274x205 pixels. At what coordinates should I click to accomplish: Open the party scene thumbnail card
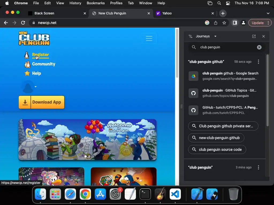[51, 176]
